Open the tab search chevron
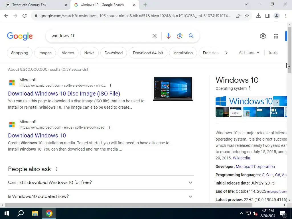 point(246,4)
